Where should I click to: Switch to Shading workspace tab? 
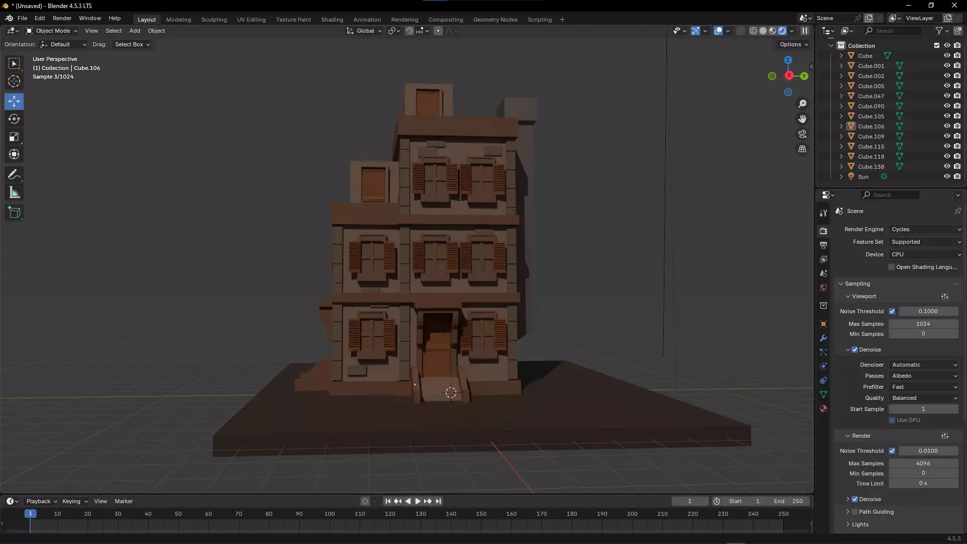coord(332,20)
